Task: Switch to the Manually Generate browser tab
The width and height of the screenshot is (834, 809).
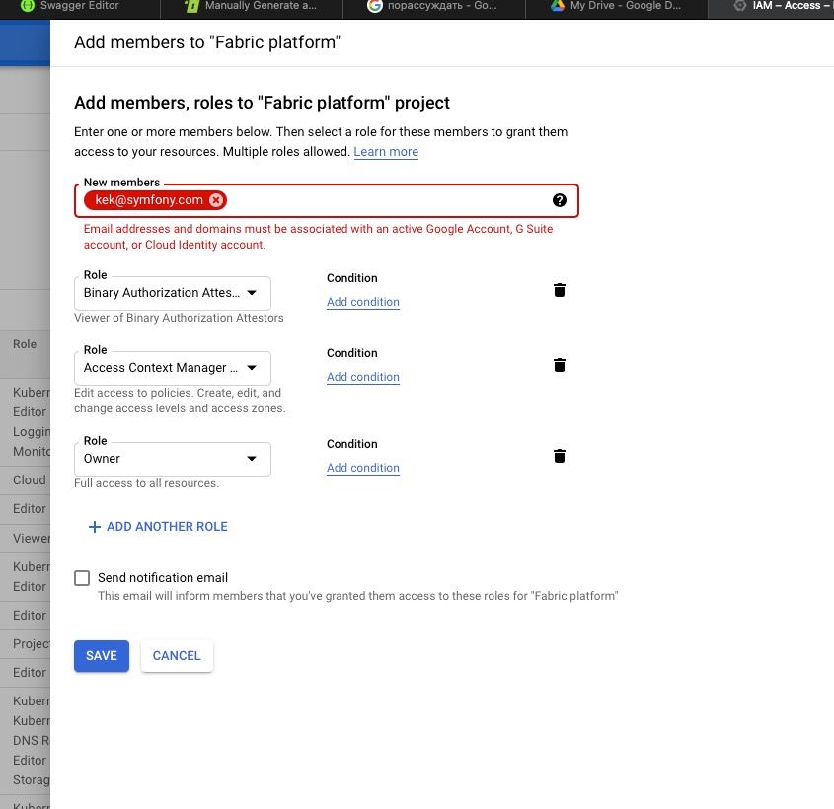Action: 252,9
